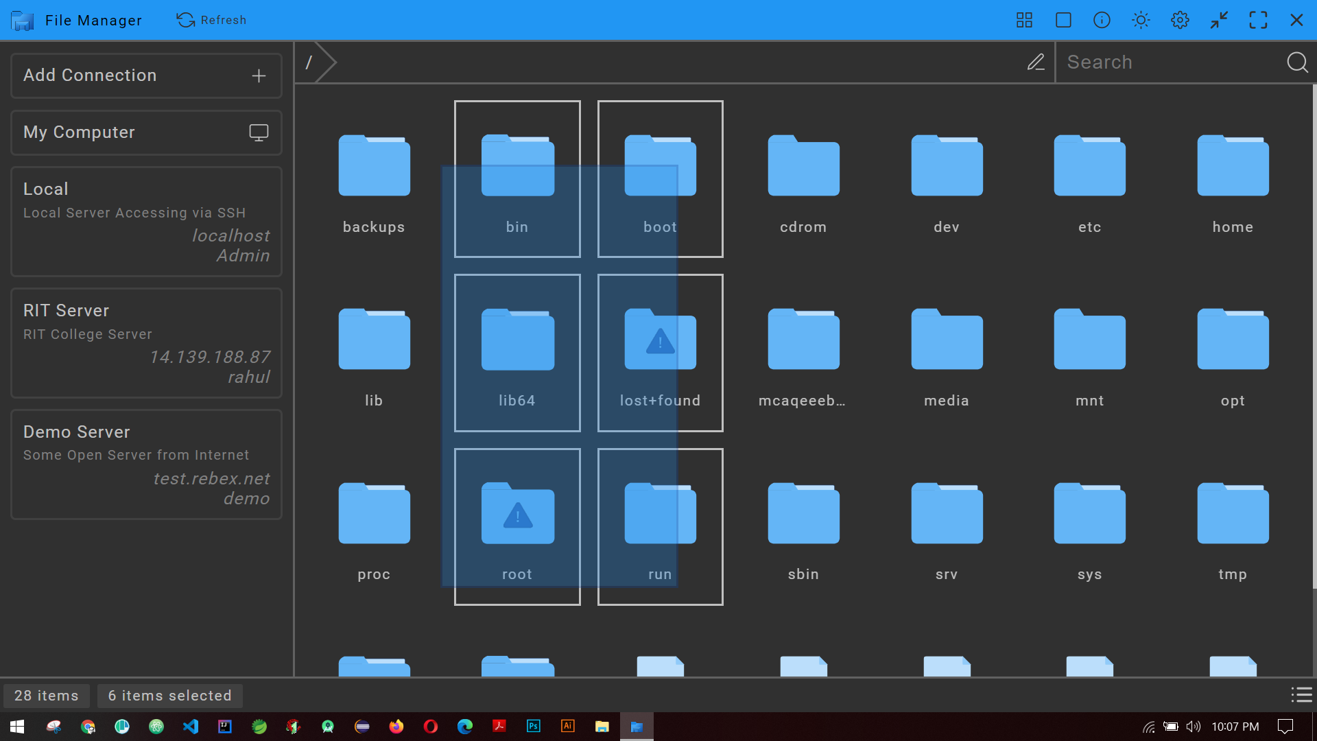Click the search magnifier icon
Image resolution: width=1317 pixels, height=741 pixels.
tap(1296, 62)
